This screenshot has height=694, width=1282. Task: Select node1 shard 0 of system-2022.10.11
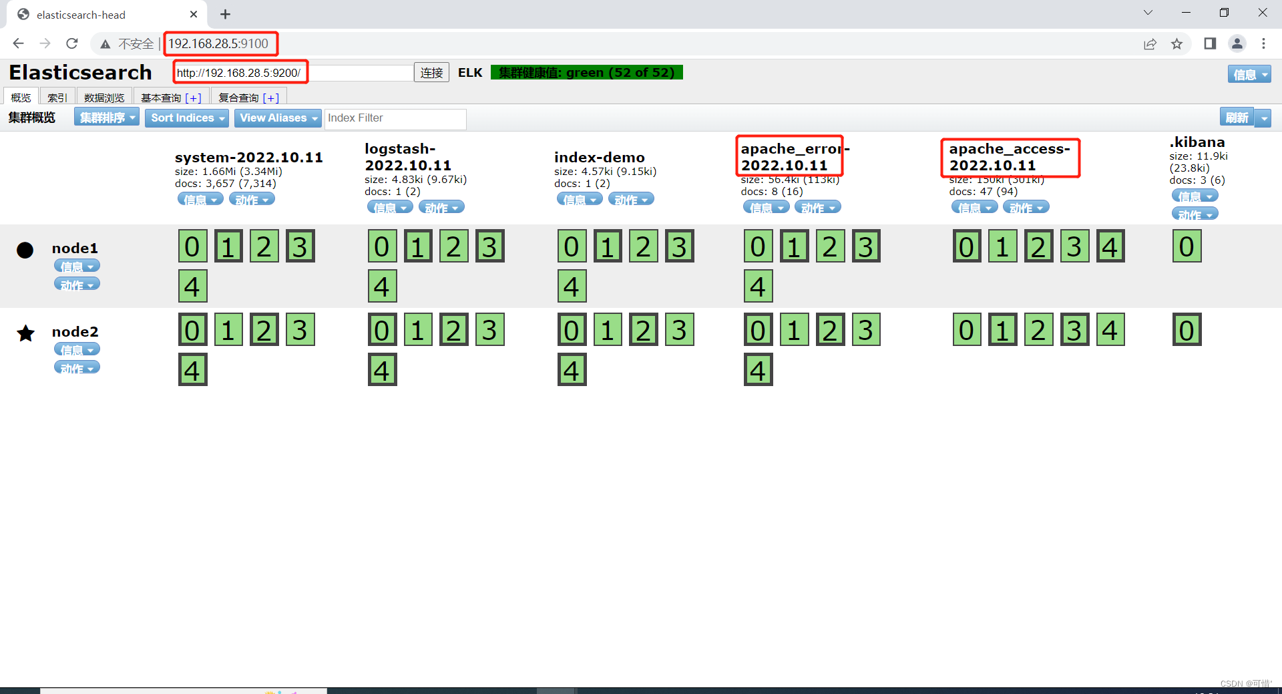(192, 246)
